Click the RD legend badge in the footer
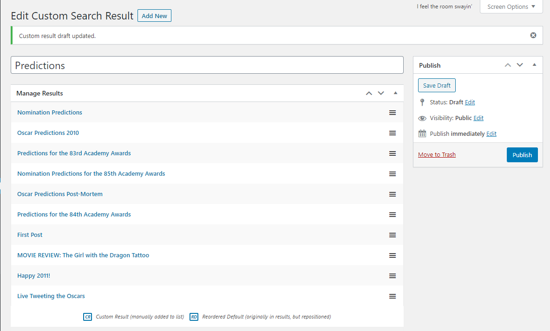Viewport: 550px width, 331px height. coord(194,317)
